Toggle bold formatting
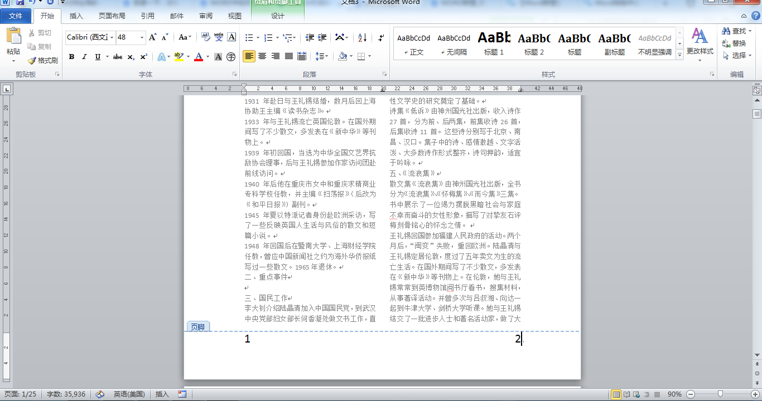The image size is (762, 401). tap(71, 55)
